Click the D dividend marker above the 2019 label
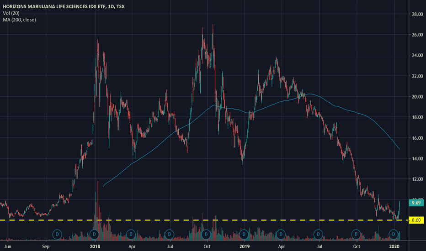426x251 pixels. pos(244,234)
